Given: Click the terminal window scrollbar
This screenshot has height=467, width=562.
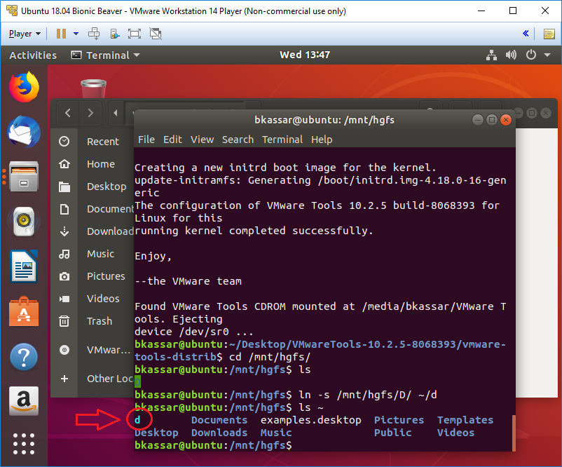Looking at the screenshot, I should [514, 433].
